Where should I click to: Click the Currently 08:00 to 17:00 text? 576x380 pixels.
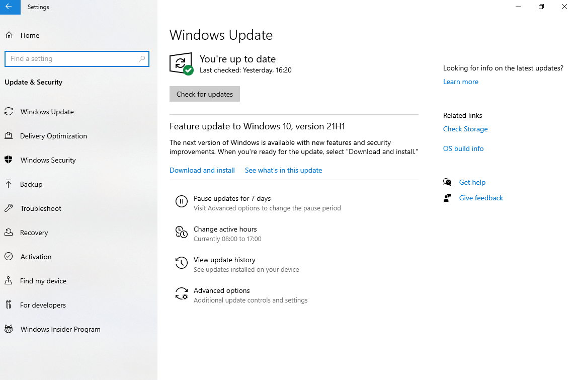click(227, 239)
